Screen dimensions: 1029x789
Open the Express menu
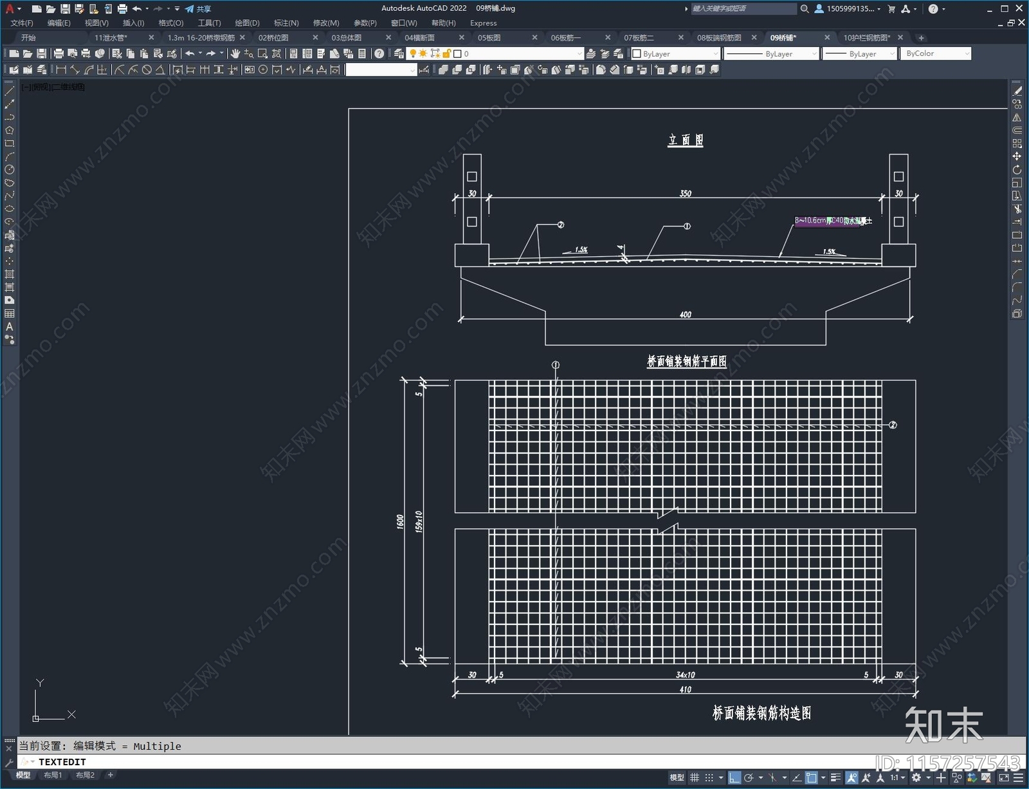pyautogui.click(x=484, y=23)
